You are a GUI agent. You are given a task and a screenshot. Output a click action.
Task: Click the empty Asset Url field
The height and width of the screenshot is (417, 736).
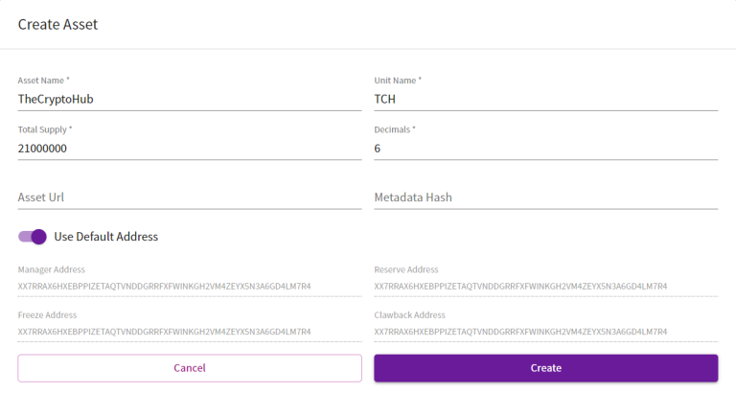(x=190, y=197)
